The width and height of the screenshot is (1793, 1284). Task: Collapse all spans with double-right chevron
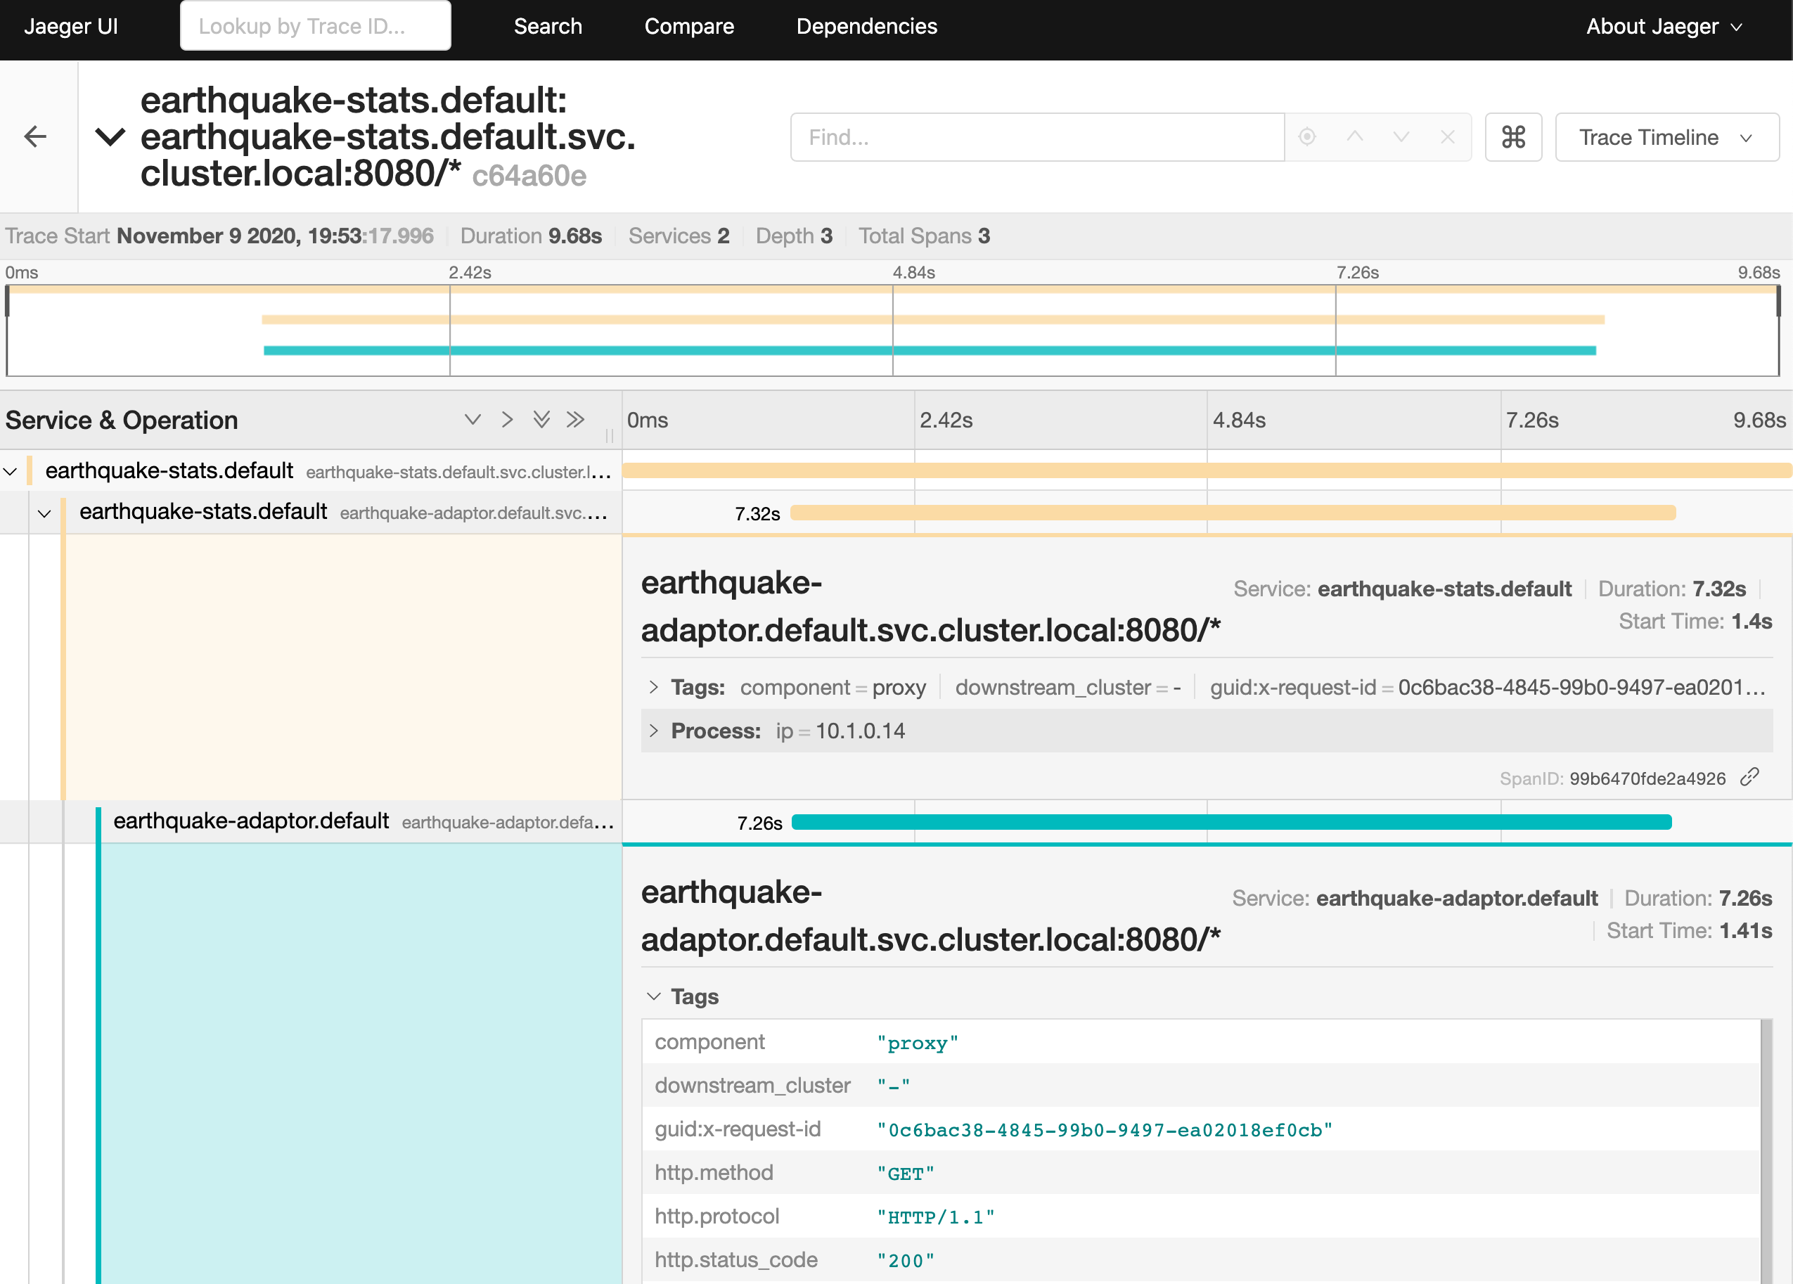[574, 419]
